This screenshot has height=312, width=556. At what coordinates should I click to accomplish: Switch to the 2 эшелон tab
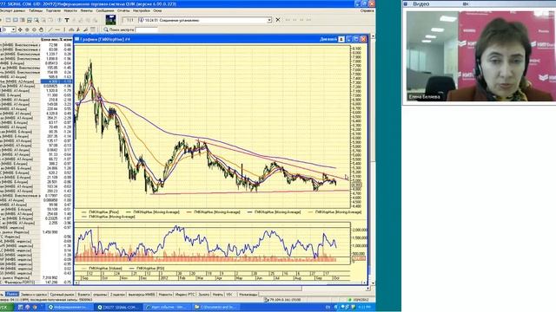point(117,294)
